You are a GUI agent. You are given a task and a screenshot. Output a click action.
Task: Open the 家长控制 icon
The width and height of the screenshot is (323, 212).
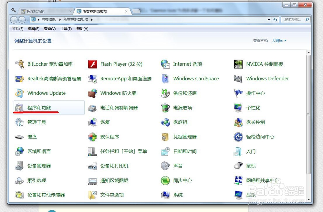point(238,122)
